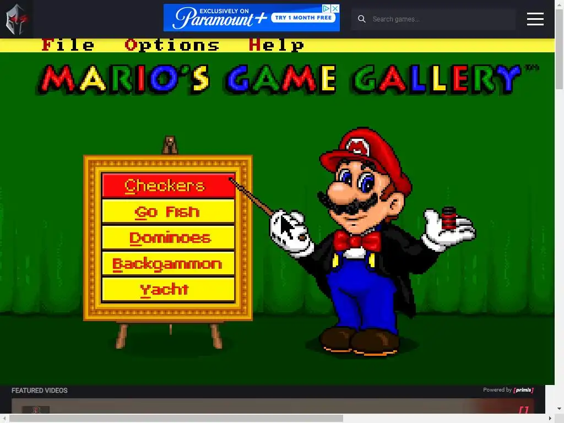This screenshot has width=564, height=423.
Task: Click the featured video thumbnail
Action: [36, 409]
